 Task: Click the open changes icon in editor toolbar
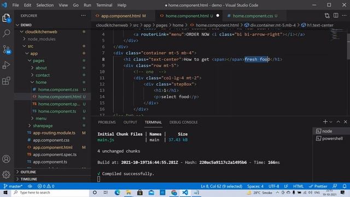click(x=327, y=16)
